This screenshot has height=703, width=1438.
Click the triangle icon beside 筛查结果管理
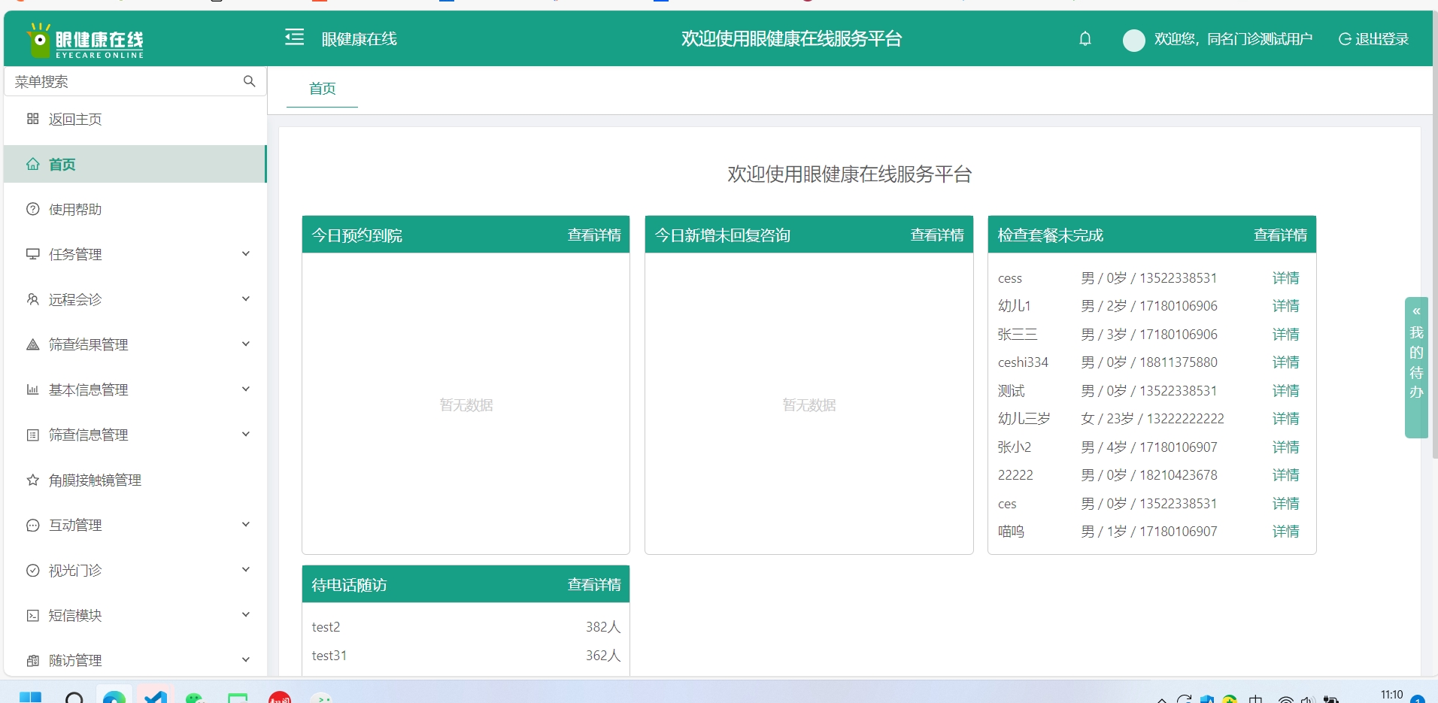tap(32, 344)
